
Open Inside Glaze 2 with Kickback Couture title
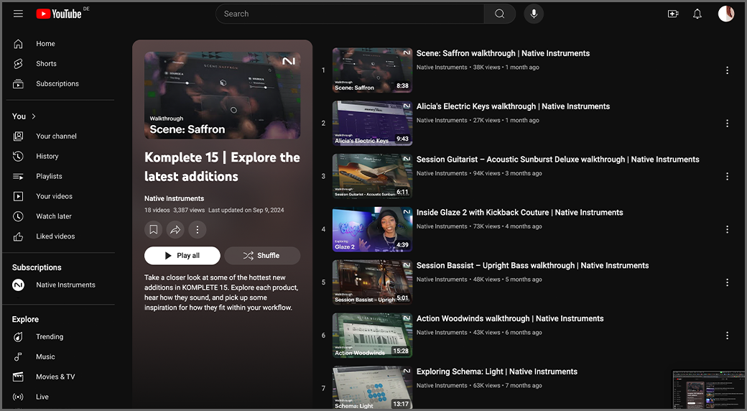click(520, 213)
